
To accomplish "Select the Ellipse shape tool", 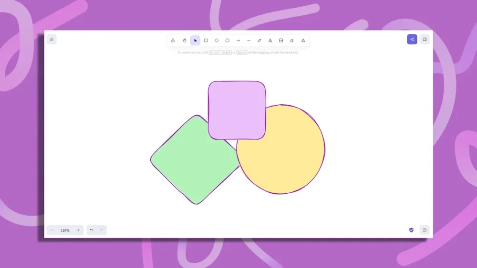I will pyautogui.click(x=227, y=40).
